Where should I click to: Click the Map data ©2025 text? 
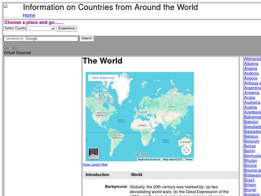tap(172, 160)
